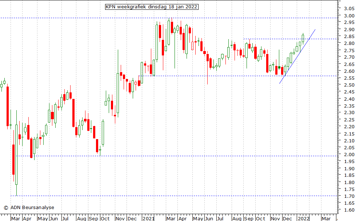The image size is (356, 221).
Task: Click the 2.75 price label
Action: click(349, 50)
